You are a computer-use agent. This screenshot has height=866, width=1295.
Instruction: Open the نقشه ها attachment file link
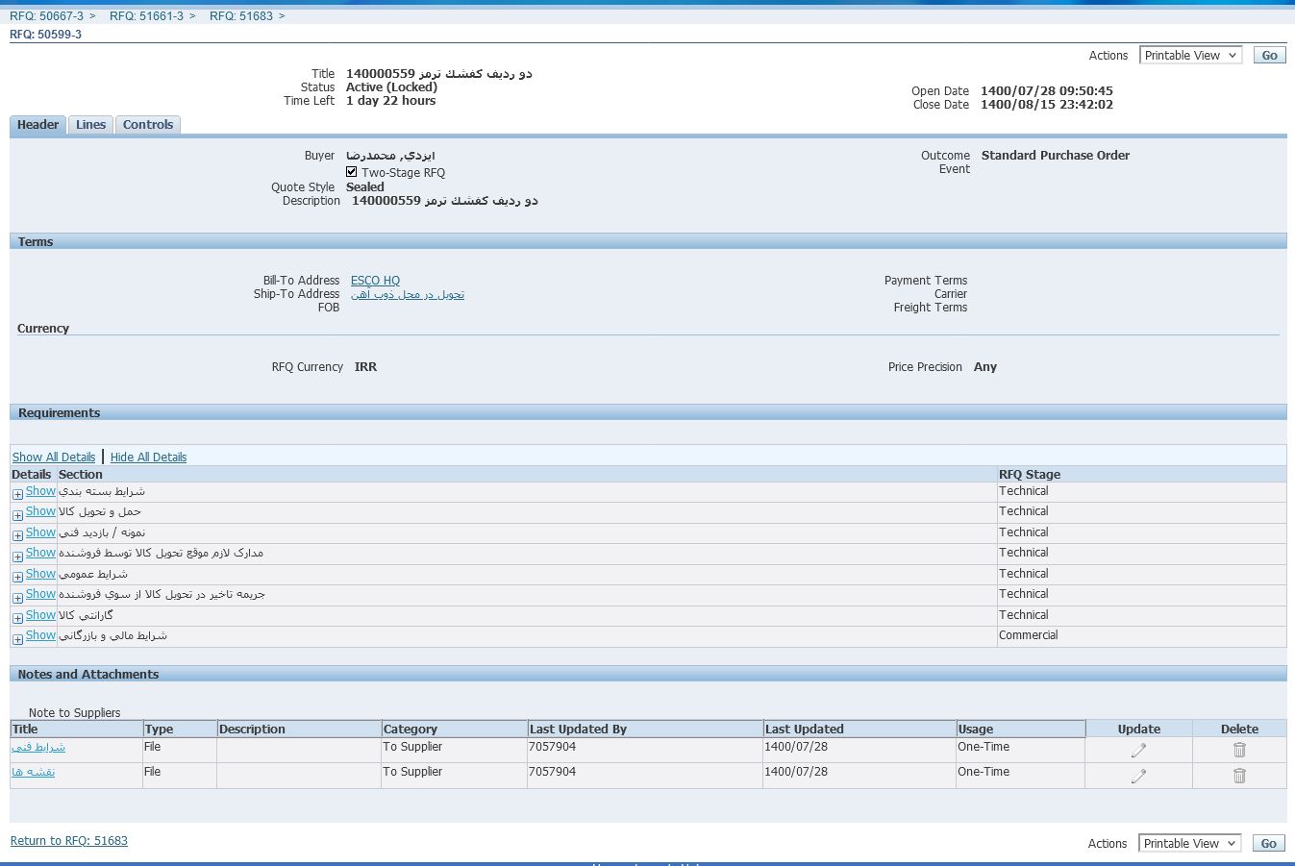(34, 772)
